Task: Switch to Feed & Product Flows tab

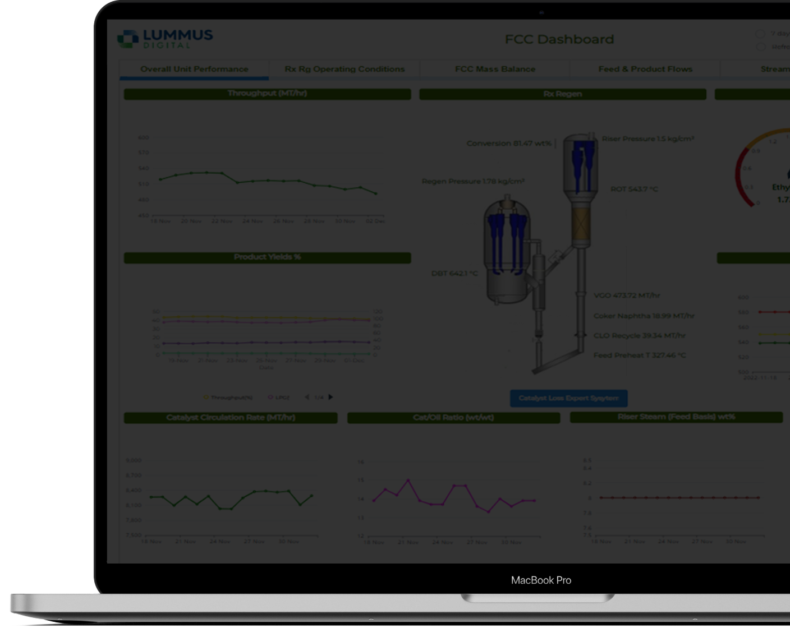Action: [645, 69]
